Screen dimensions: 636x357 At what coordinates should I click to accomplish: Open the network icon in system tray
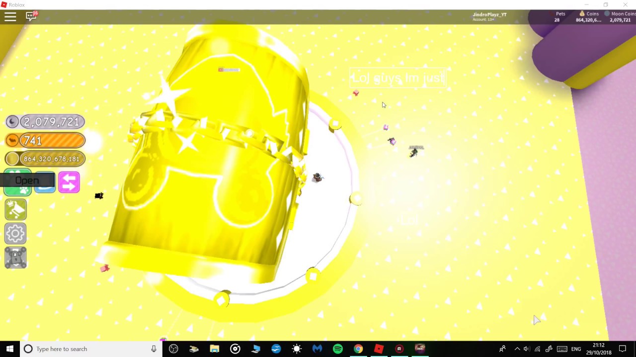(x=538, y=349)
